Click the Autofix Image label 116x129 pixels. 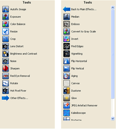click(18, 9)
